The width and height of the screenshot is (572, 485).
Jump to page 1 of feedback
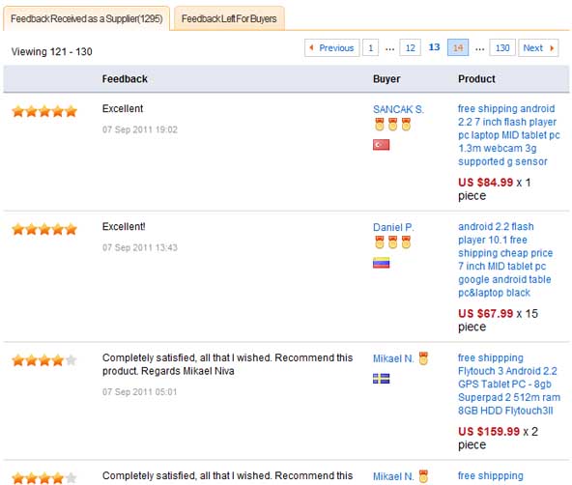pos(370,47)
